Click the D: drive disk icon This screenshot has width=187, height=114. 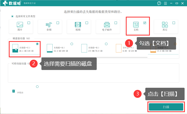pyautogui.click(x=50, y=48)
